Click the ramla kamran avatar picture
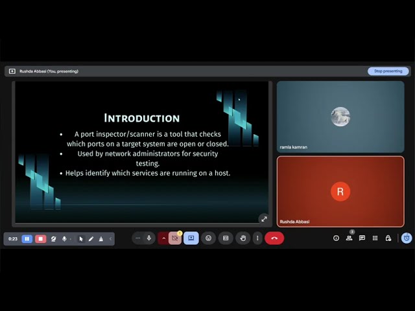 click(340, 117)
